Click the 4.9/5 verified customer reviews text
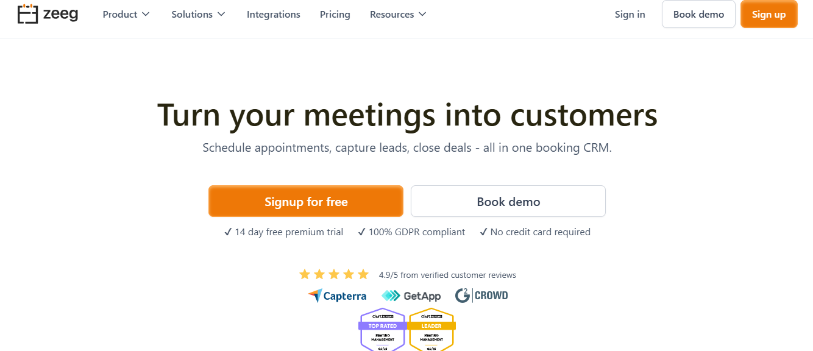Image resolution: width=813 pixels, height=351 pixels. (448, 274)
